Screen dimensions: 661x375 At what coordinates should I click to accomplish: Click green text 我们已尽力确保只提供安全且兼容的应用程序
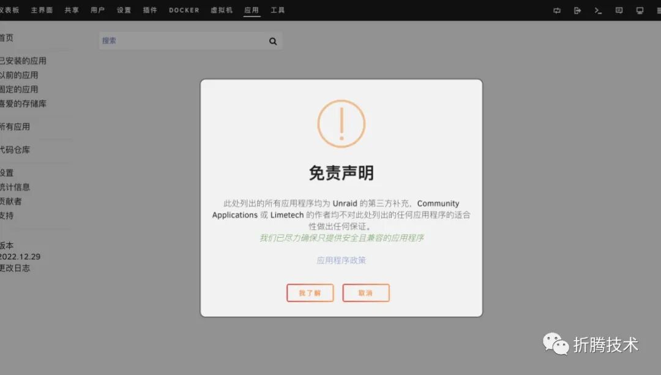click(x=342, y=238)
